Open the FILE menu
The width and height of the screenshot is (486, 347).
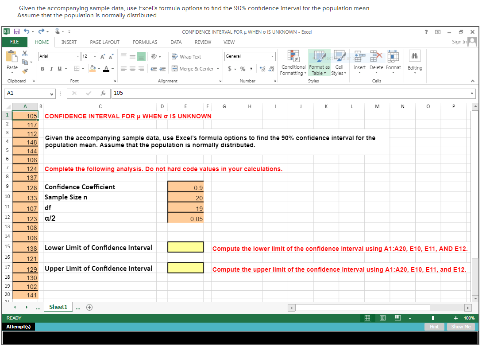(15, 42)
